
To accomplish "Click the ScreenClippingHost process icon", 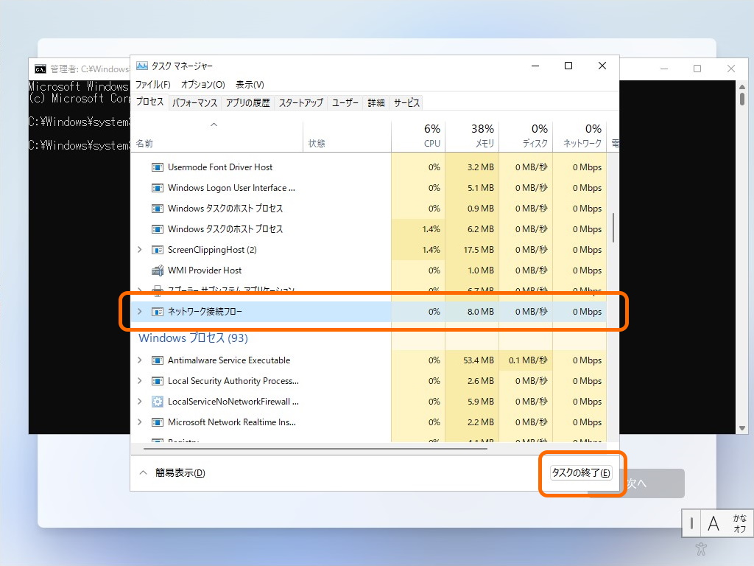I will (x=158, y=250).
